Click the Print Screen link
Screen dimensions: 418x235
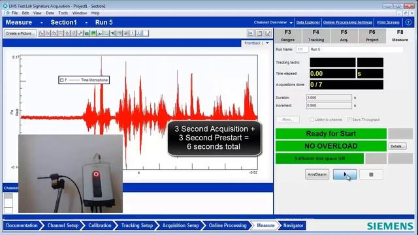point(388,22)
